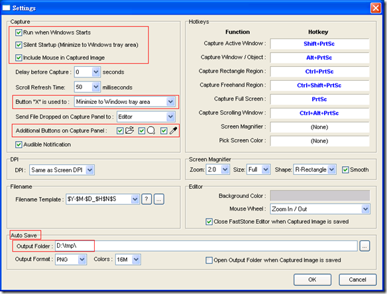
Task: Click the Cancel button
Action: pos(357,279)
